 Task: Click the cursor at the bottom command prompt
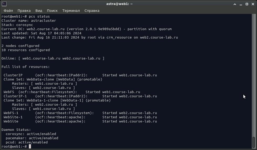click(30, 146)
